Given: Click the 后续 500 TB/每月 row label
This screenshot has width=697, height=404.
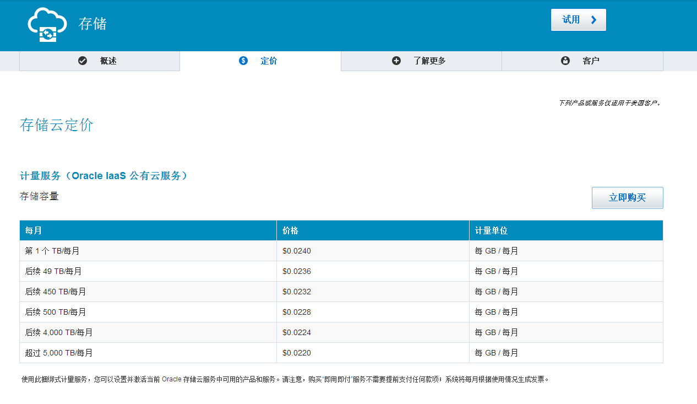Looking at the screenshot, I should [56, 312].
